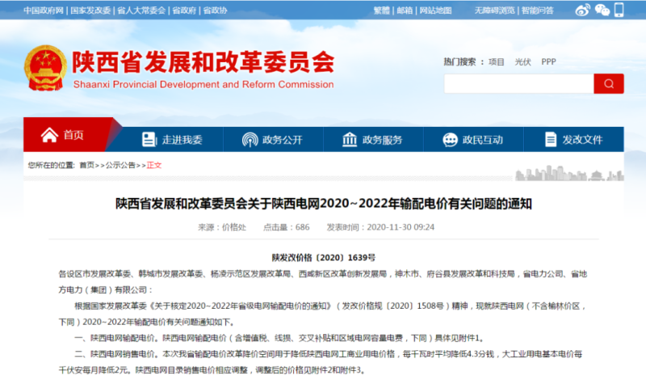Click the source text 来源：价格处
Viewport: 646px width, 380px height.
pyautogui.click(x=222, y=227)
